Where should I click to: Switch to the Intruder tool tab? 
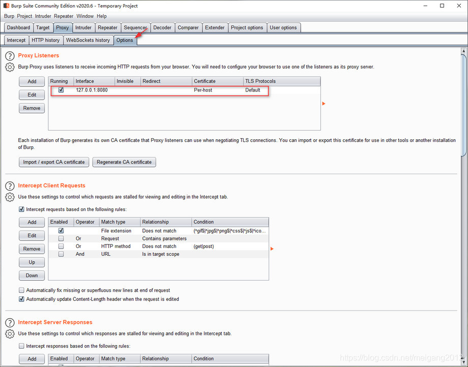click(x=83, y=27)
